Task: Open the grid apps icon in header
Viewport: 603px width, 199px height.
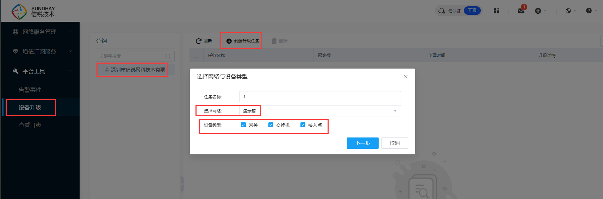Action: (496, 11)
